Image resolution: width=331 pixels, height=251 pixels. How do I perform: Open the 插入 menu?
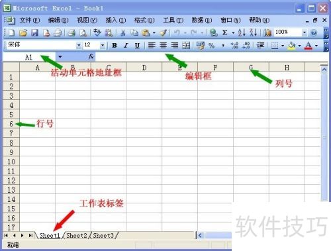[116, 21]
